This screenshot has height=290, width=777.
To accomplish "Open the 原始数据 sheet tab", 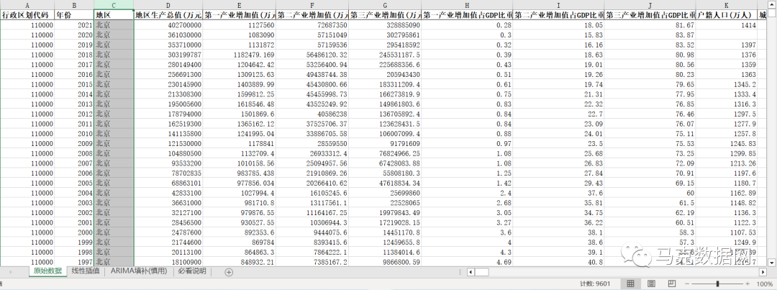I will click(48, 271).
